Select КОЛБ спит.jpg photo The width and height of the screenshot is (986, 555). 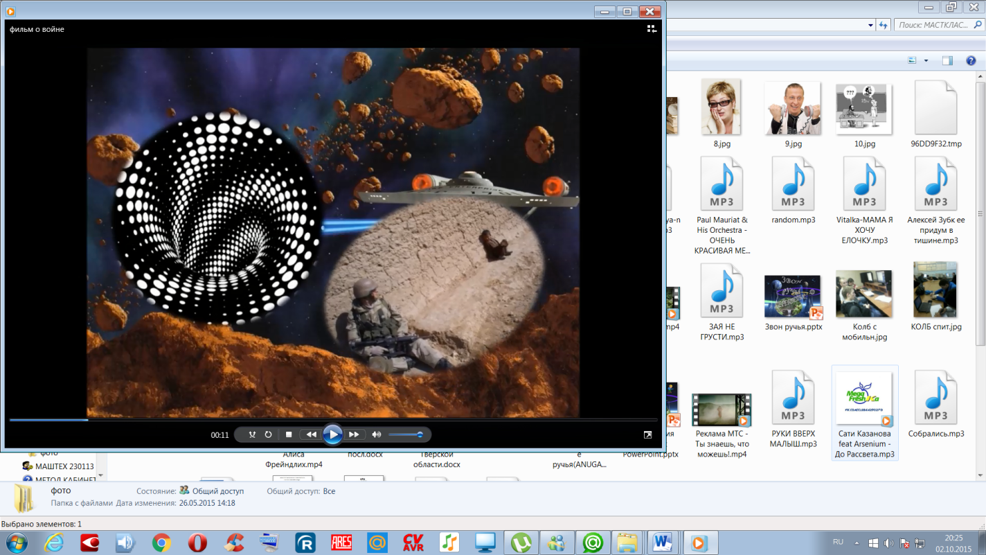[x=935, y=298]
